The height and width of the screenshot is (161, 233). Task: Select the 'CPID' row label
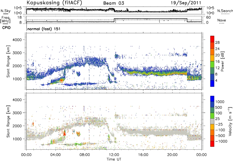(6, 28)
